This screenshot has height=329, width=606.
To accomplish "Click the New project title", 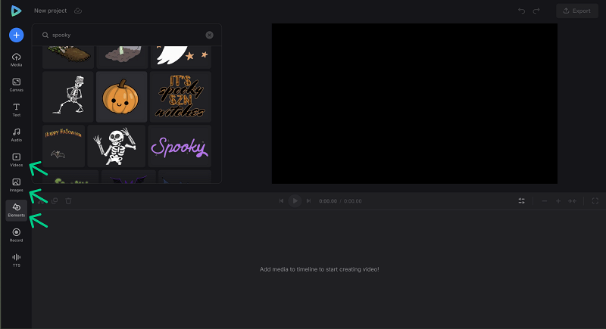I will 50,11.
